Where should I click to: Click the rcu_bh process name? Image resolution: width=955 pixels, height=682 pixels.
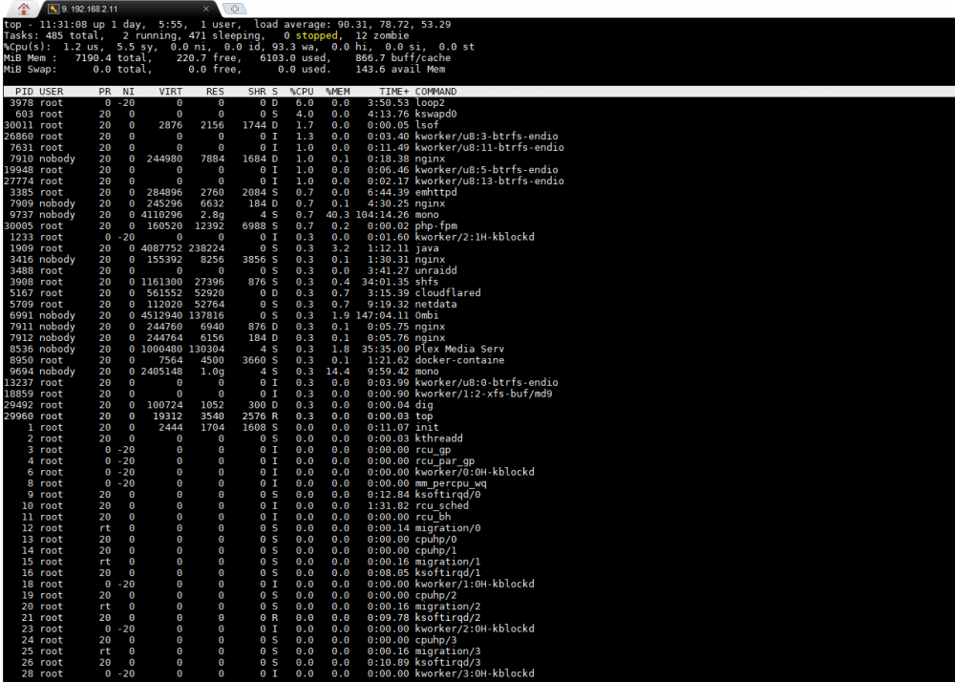pyautogui.click(x=433, y=517)
